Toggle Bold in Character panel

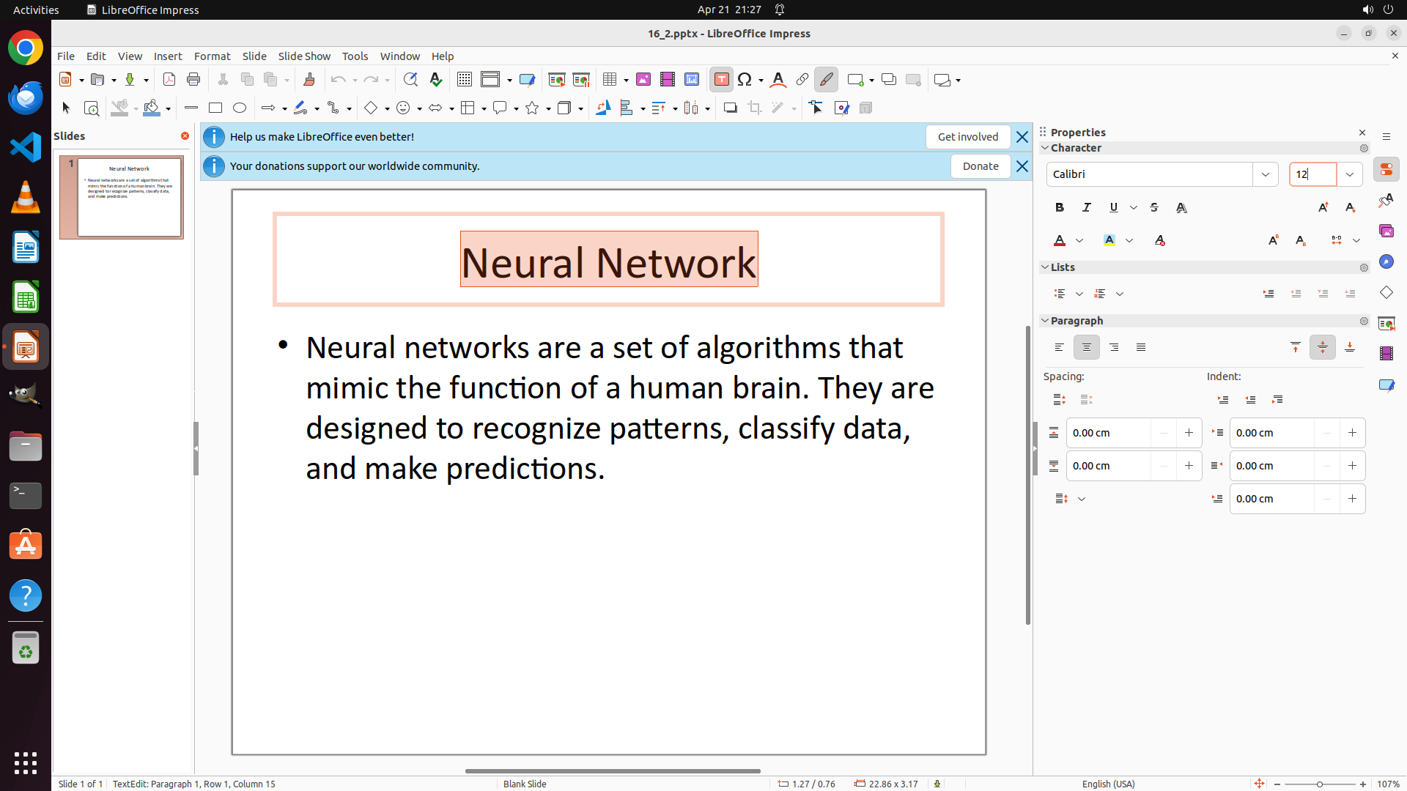tap(1060, 207)
